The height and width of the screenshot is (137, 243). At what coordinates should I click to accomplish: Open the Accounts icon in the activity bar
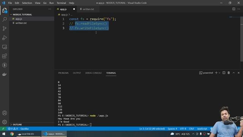click(x=5, y=113)
